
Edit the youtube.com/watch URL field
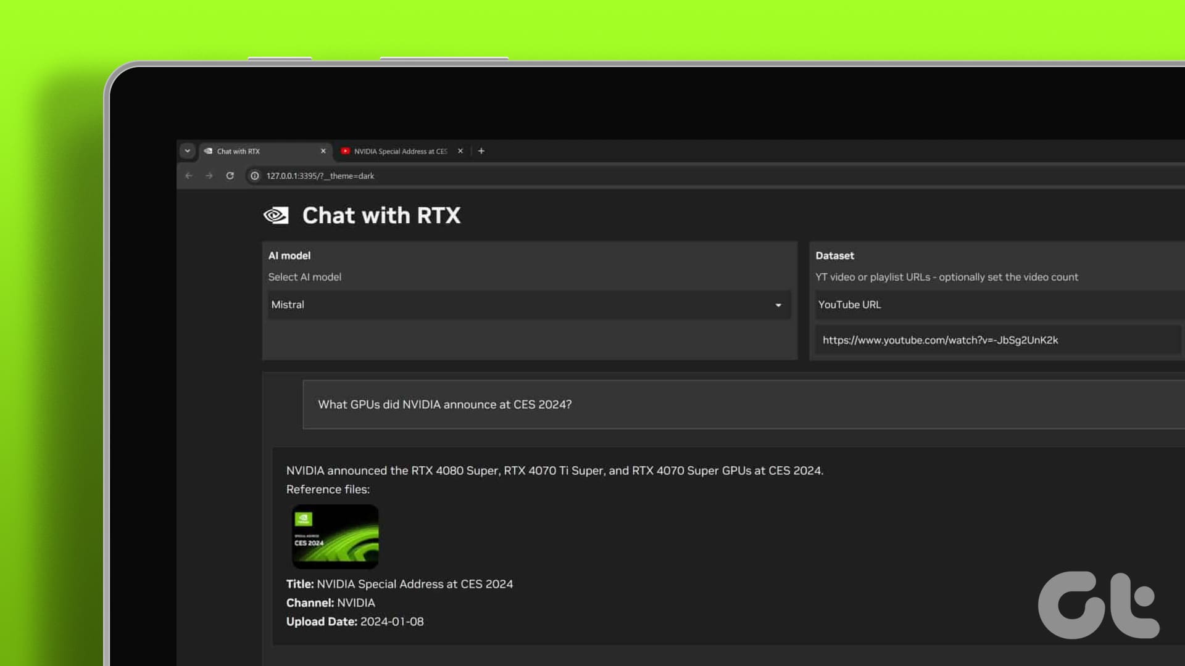pyautogui.click(x=998, y=340)
